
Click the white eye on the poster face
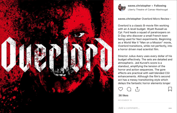80,35
